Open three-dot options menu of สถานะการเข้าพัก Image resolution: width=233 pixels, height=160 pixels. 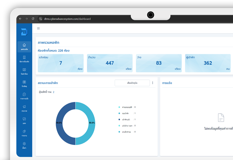(153, 83)
